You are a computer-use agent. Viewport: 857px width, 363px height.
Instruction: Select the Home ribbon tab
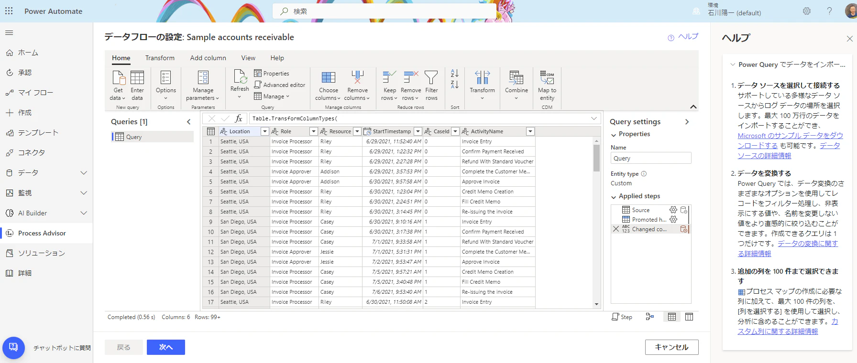121,58
